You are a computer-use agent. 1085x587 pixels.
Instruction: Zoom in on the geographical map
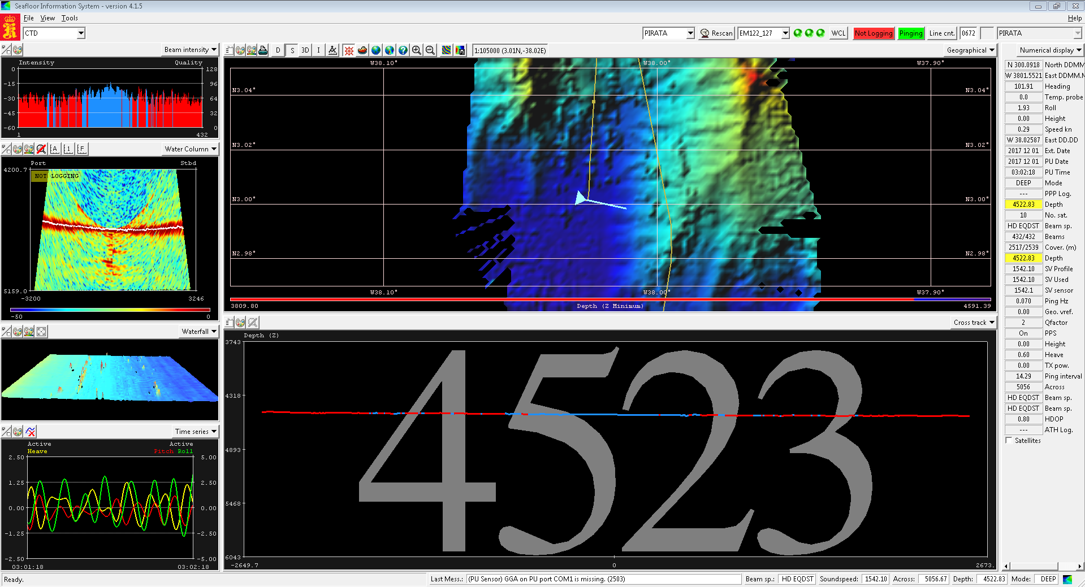coord(417,50)
